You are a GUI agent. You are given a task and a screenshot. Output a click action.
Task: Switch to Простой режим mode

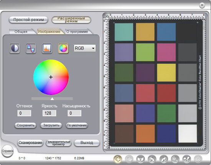tap(28, 20)
